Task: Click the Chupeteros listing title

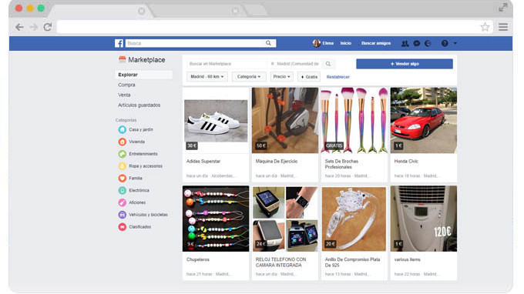Action: pyautogui.click(x=198, y=259)
